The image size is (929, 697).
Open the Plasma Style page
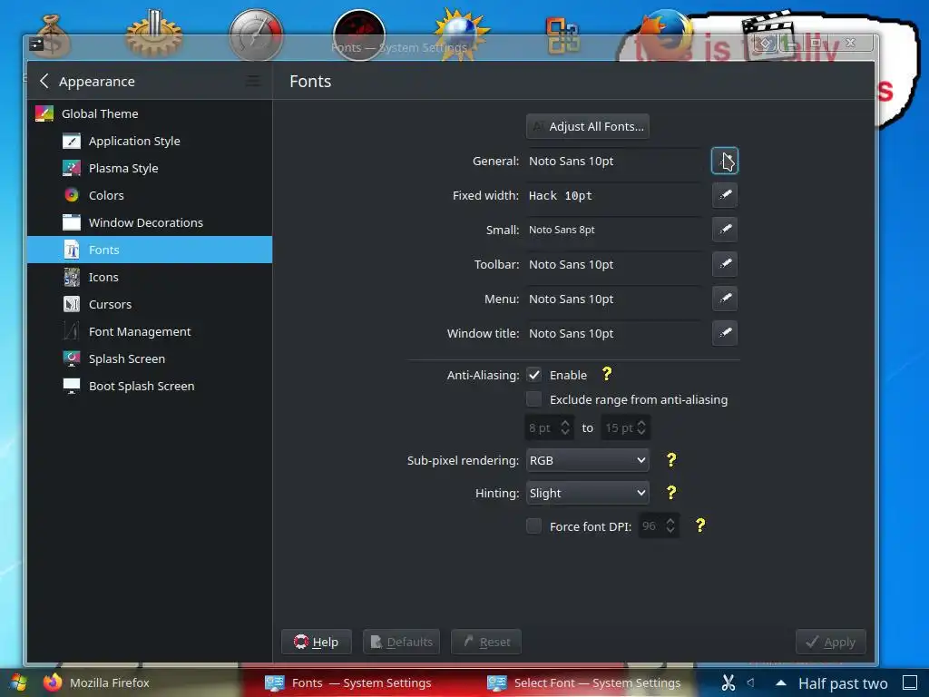click(150, 168)
